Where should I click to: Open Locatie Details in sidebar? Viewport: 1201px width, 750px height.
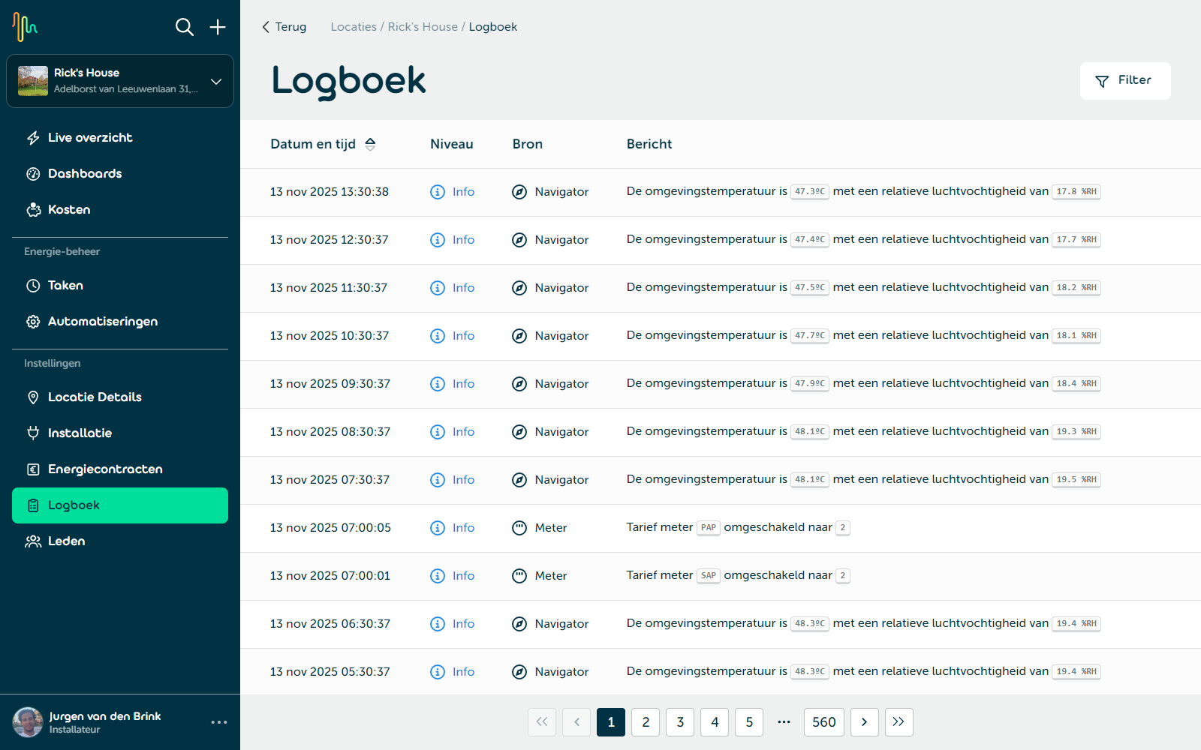(x=120, y=397)
